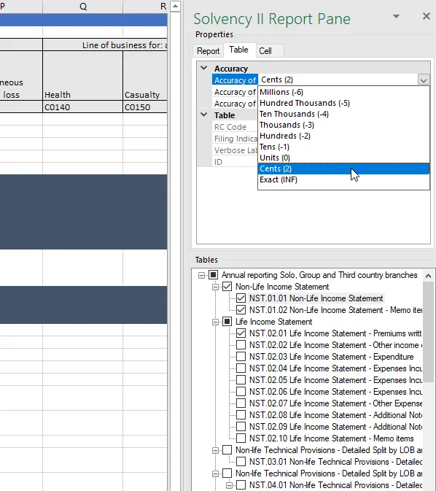This screenshot has width=436, height=491.
Task: Collapse the Annual reporting Solo tree node
Action: [x=201, y=275]
